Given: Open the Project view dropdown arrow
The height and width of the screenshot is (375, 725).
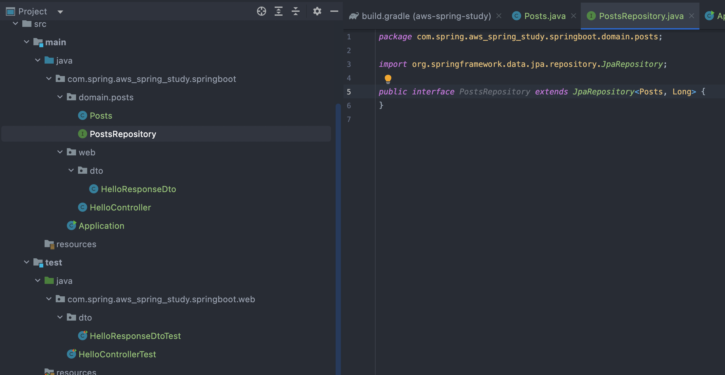Looking at the screenshot, I should [x=60, y=12].
